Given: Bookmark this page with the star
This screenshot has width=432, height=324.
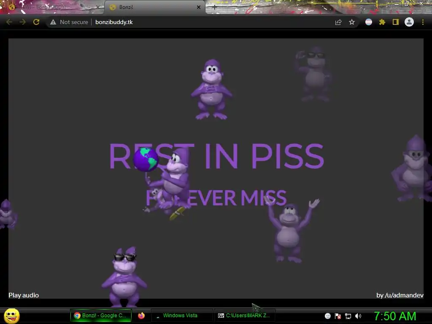Looking at the screenshot, I should pos(352,22).
